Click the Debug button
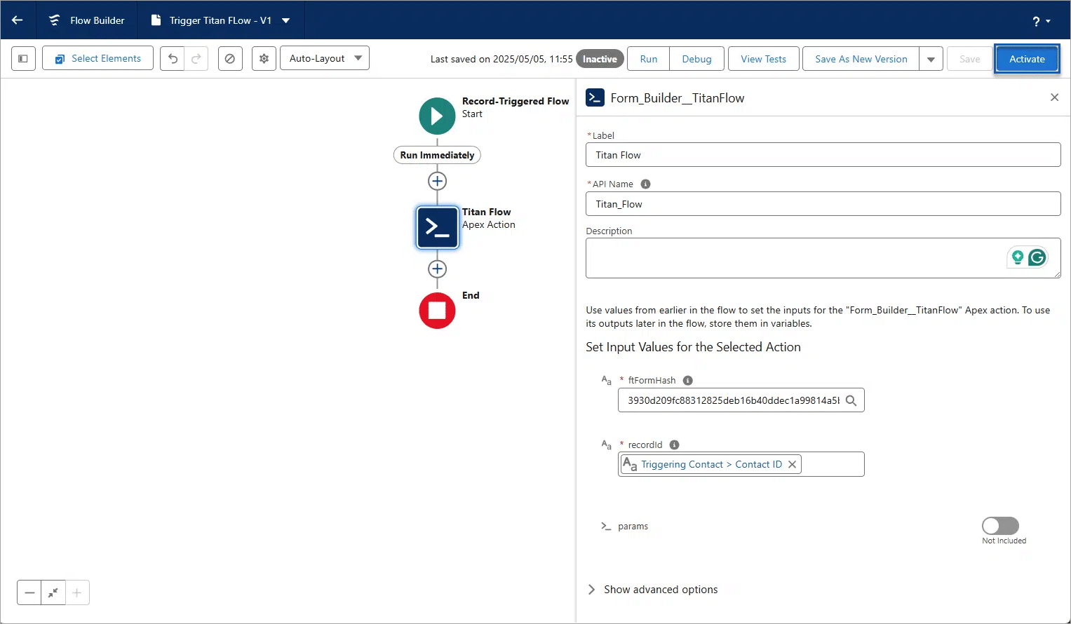 (696, 59)
